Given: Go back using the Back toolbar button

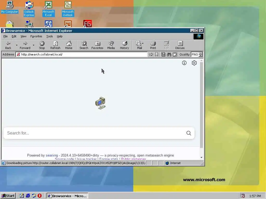Looking at the screenshot, I should (x=8, y=45).
